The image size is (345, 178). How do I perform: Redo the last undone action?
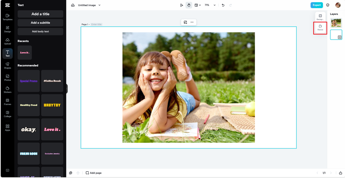230,5
